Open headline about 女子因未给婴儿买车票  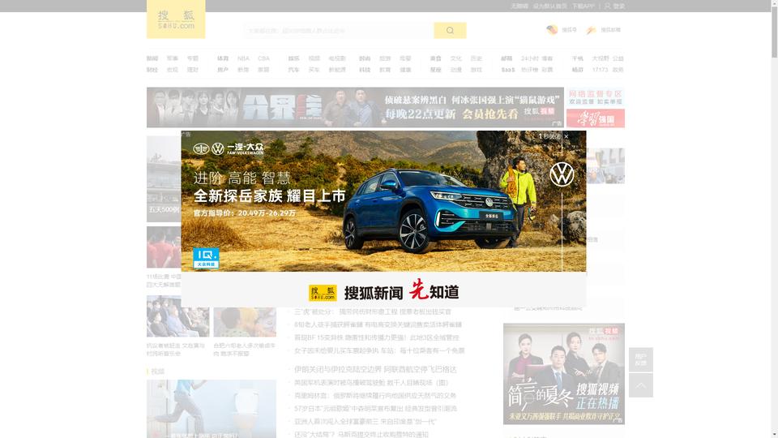(379, 350)
